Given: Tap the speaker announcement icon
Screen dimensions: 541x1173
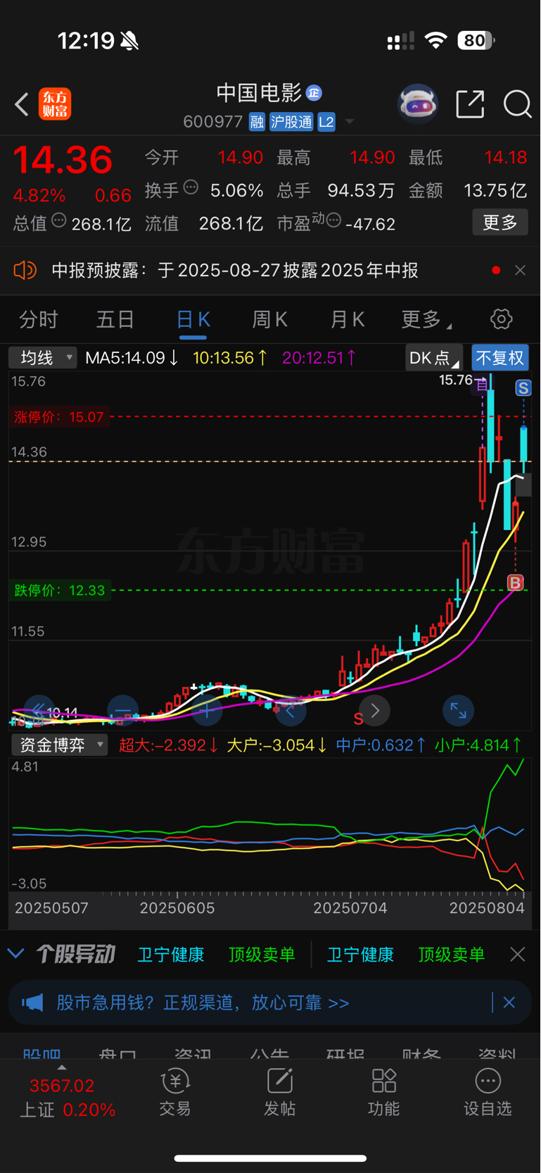Looking at the screenshot, I should coord(25,271).
